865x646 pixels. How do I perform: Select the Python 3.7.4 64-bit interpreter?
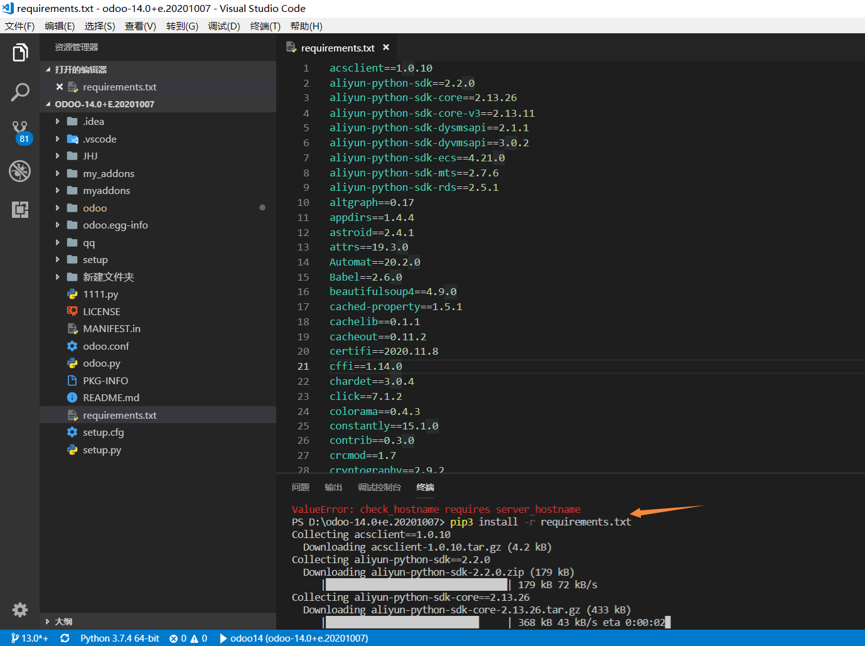point(119,637)
